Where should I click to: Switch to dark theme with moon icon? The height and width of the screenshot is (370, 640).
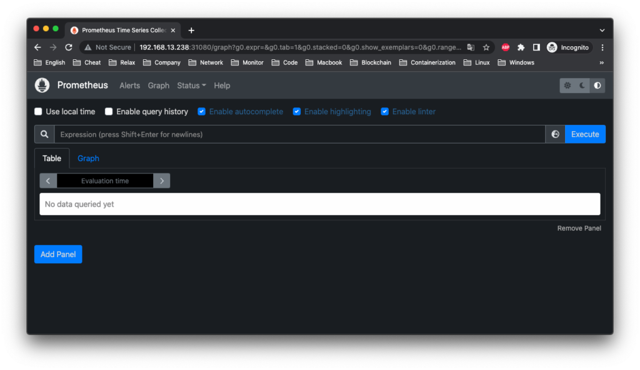click(x=582, y=85)
